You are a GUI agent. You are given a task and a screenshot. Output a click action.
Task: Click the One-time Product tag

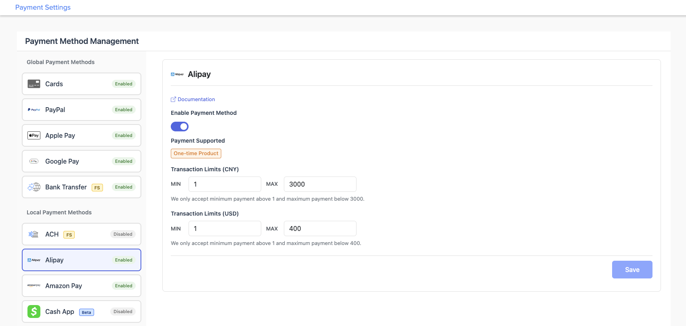[196, 154]
